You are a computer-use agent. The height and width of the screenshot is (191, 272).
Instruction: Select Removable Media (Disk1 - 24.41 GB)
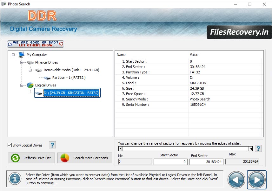[x=71, y=70]
